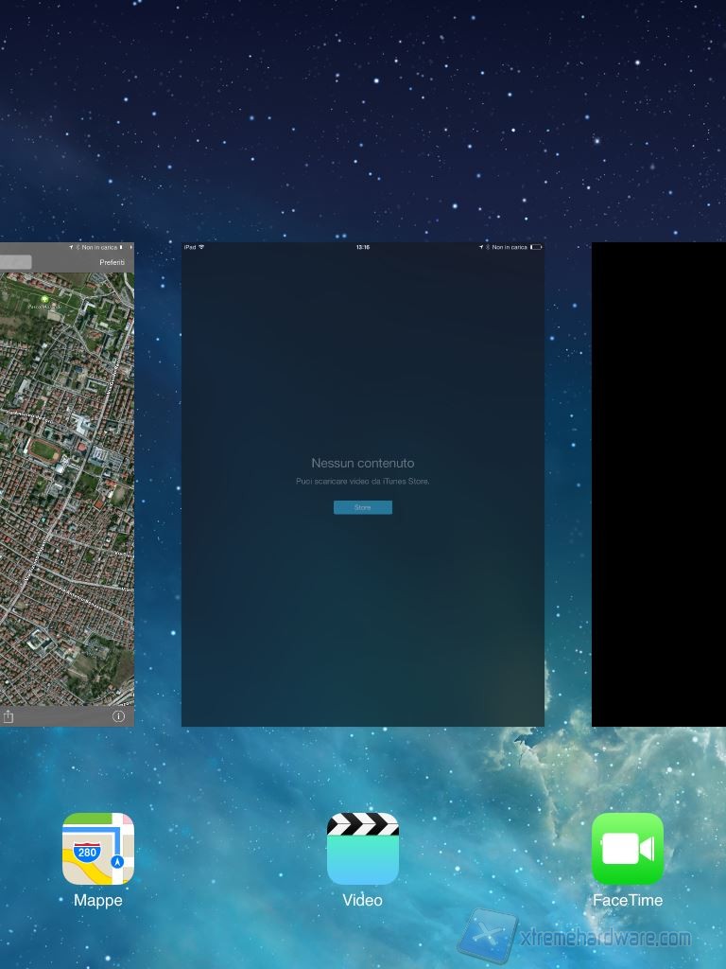Select the black FaceTime preview card
The height and width of the screenshot is (969, 726).
659,484
